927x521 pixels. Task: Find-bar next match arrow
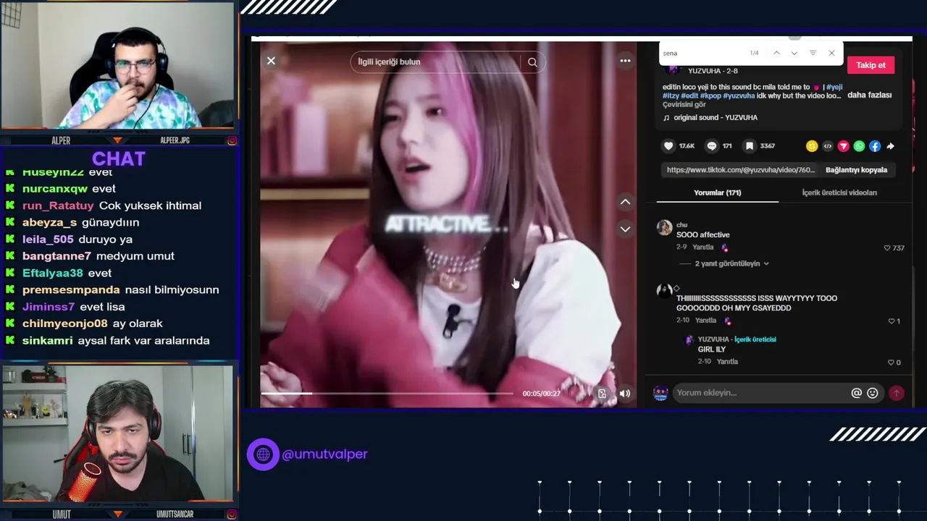click(x=794, y=53)
